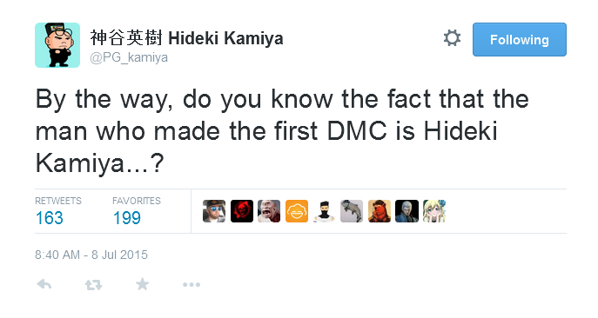The height and width of the screenshot is (318, 598).
Task: Click the fish avatar
Action: pos(352,211)
